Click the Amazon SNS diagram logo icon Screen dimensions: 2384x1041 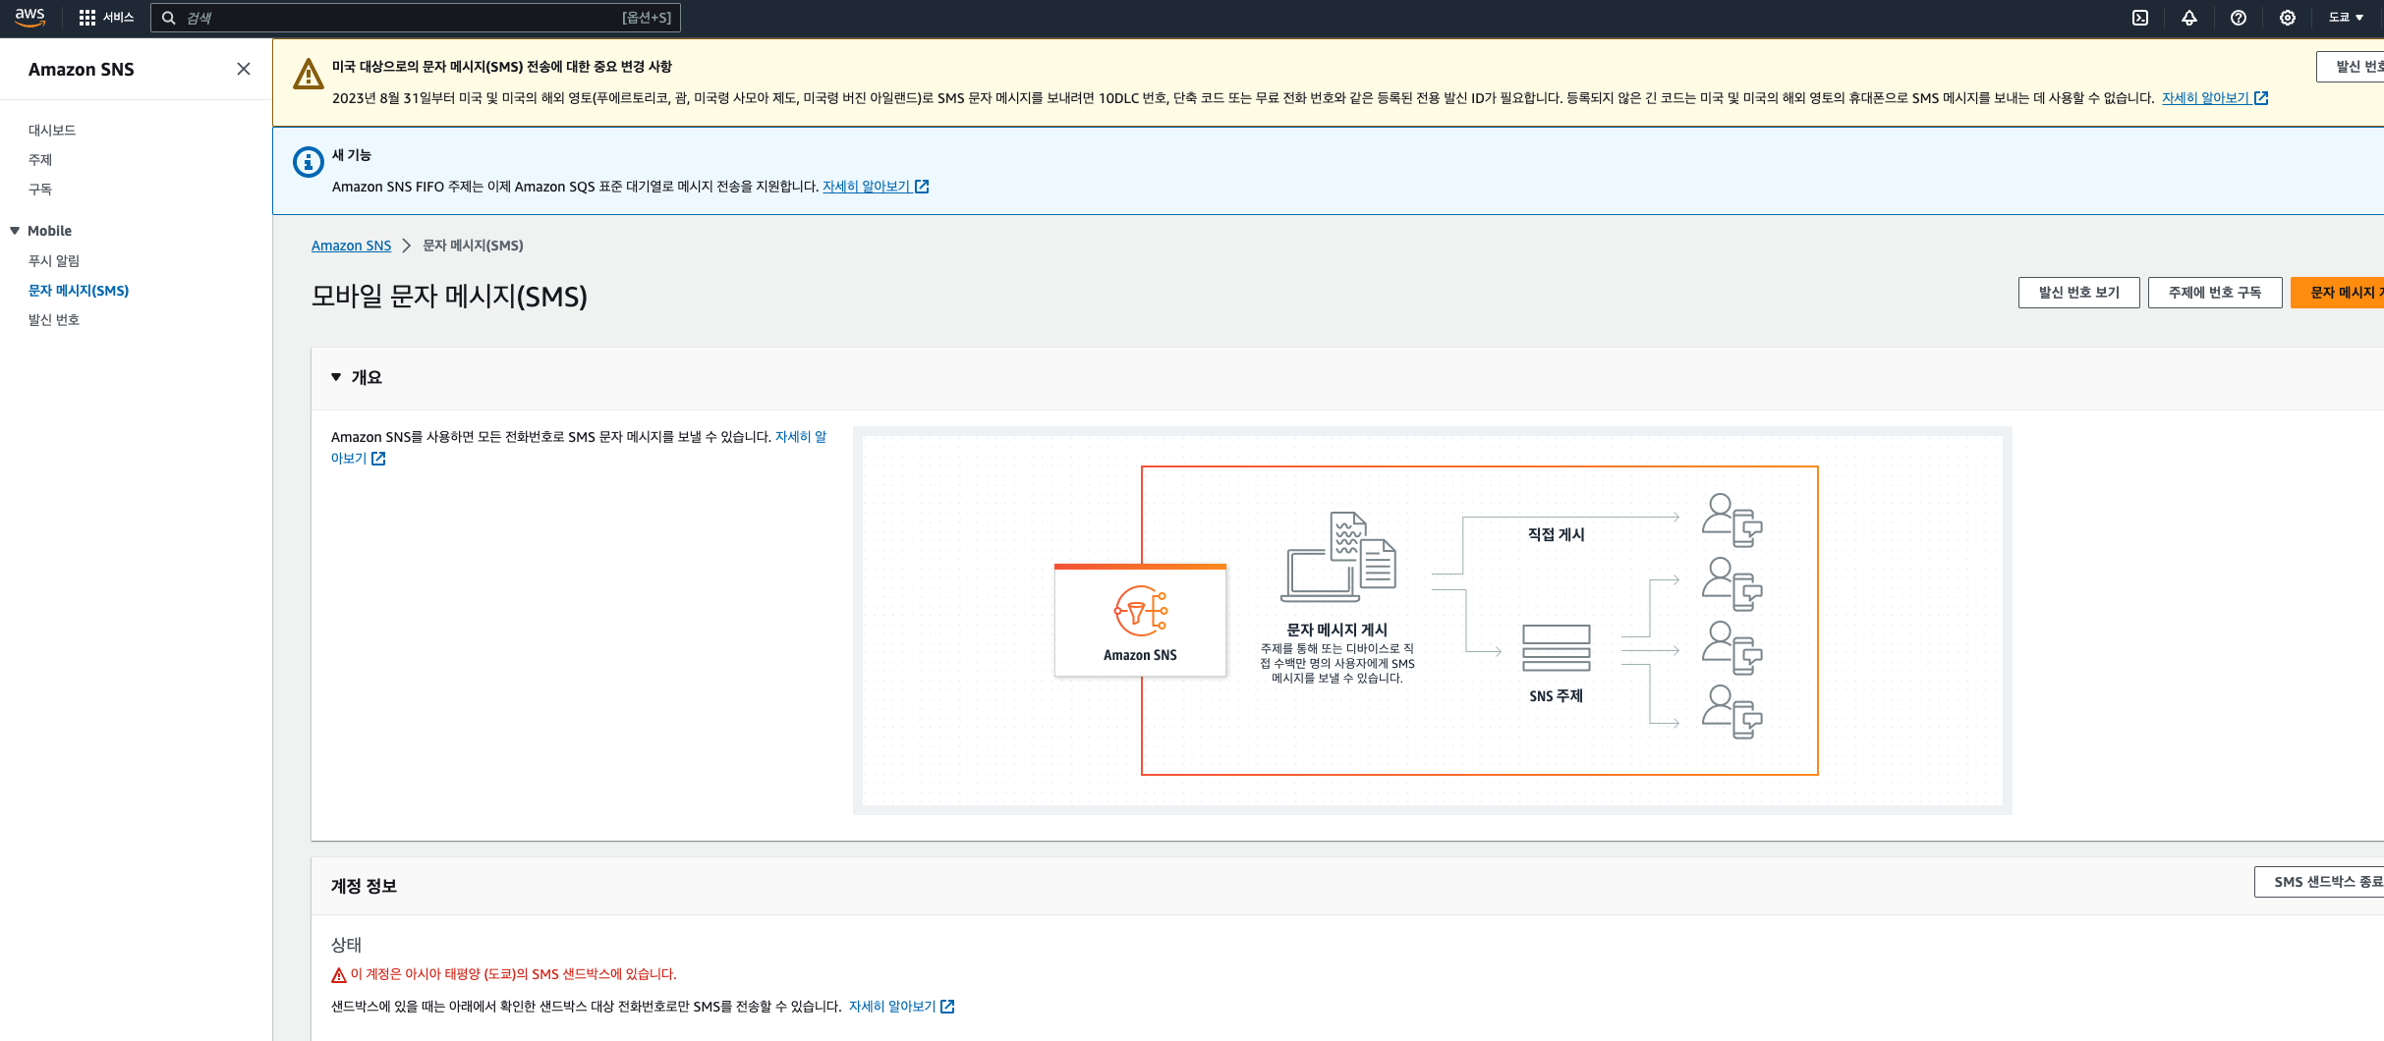tap(1141, 612)
